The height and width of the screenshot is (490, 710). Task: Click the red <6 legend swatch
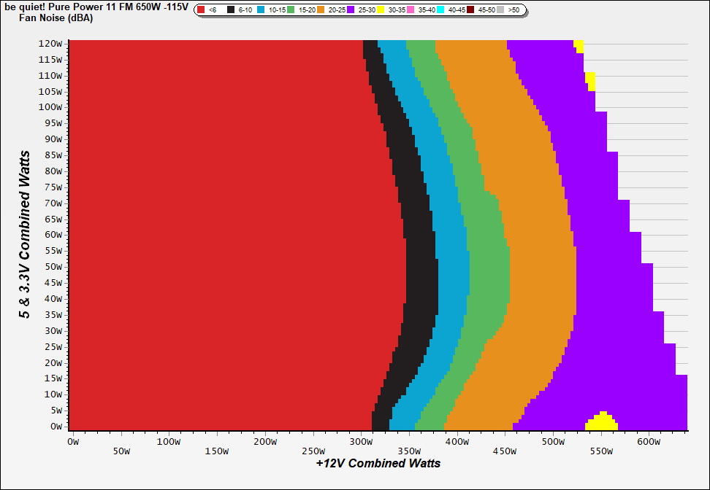(201, 10)
